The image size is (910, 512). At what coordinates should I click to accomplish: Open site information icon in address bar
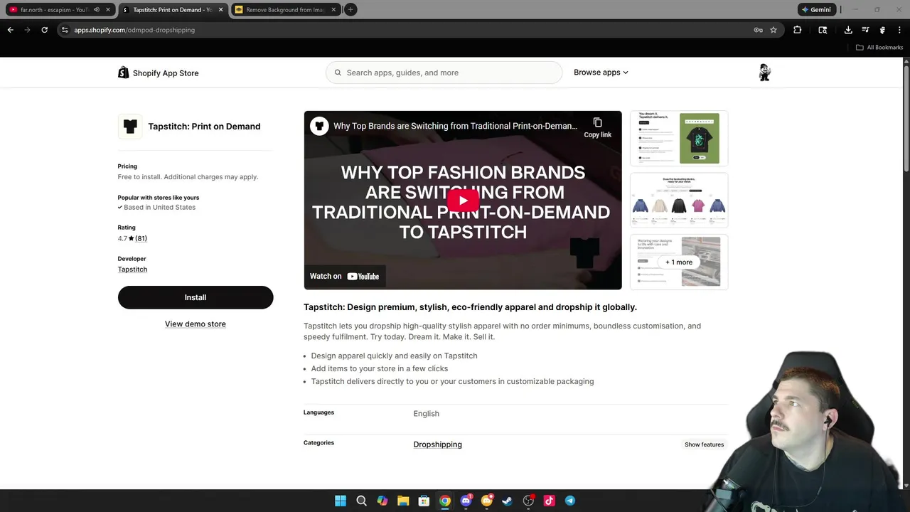coord(65,30)
